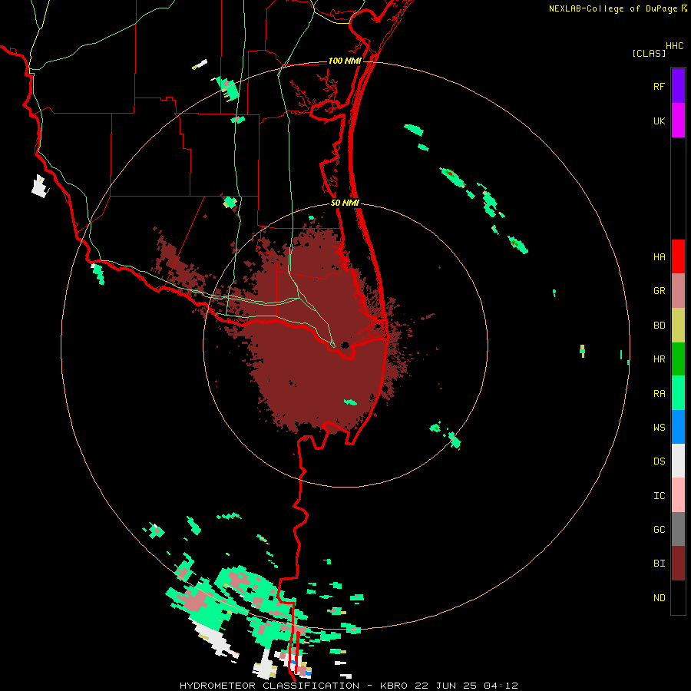Click the light pink IC swatch

point(678,495)
